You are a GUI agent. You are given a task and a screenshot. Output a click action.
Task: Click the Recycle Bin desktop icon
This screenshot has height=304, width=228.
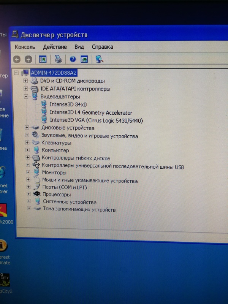(x=1, y=135)
